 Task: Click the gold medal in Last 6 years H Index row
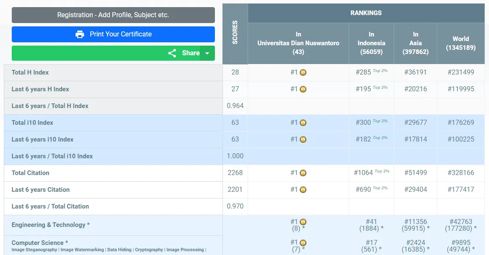coord(303,89)
